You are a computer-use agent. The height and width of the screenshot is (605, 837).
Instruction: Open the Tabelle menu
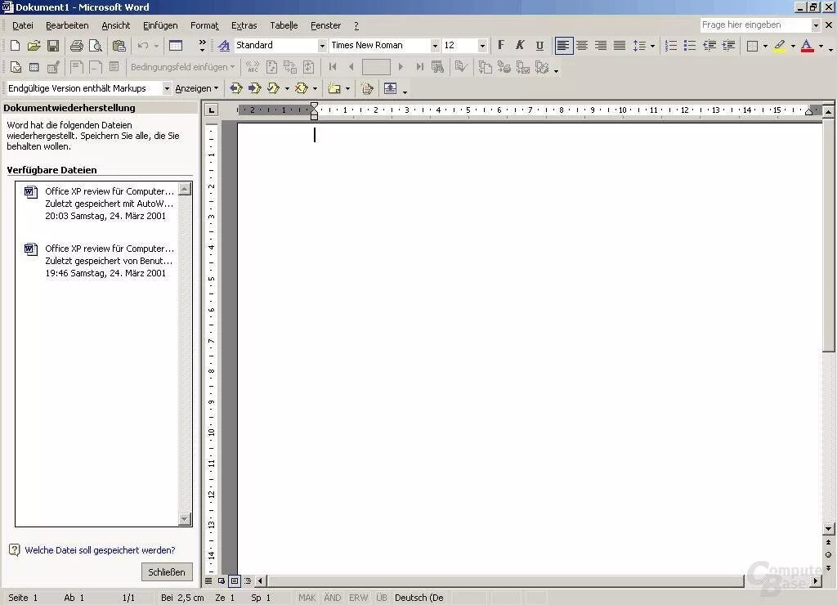(x=284, y=25)
